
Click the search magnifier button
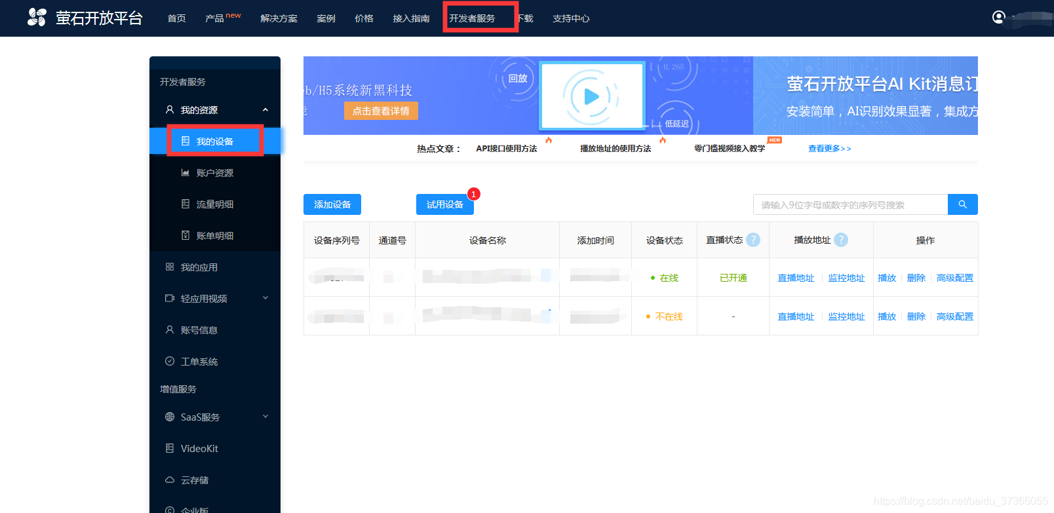[x=962, y=204]
